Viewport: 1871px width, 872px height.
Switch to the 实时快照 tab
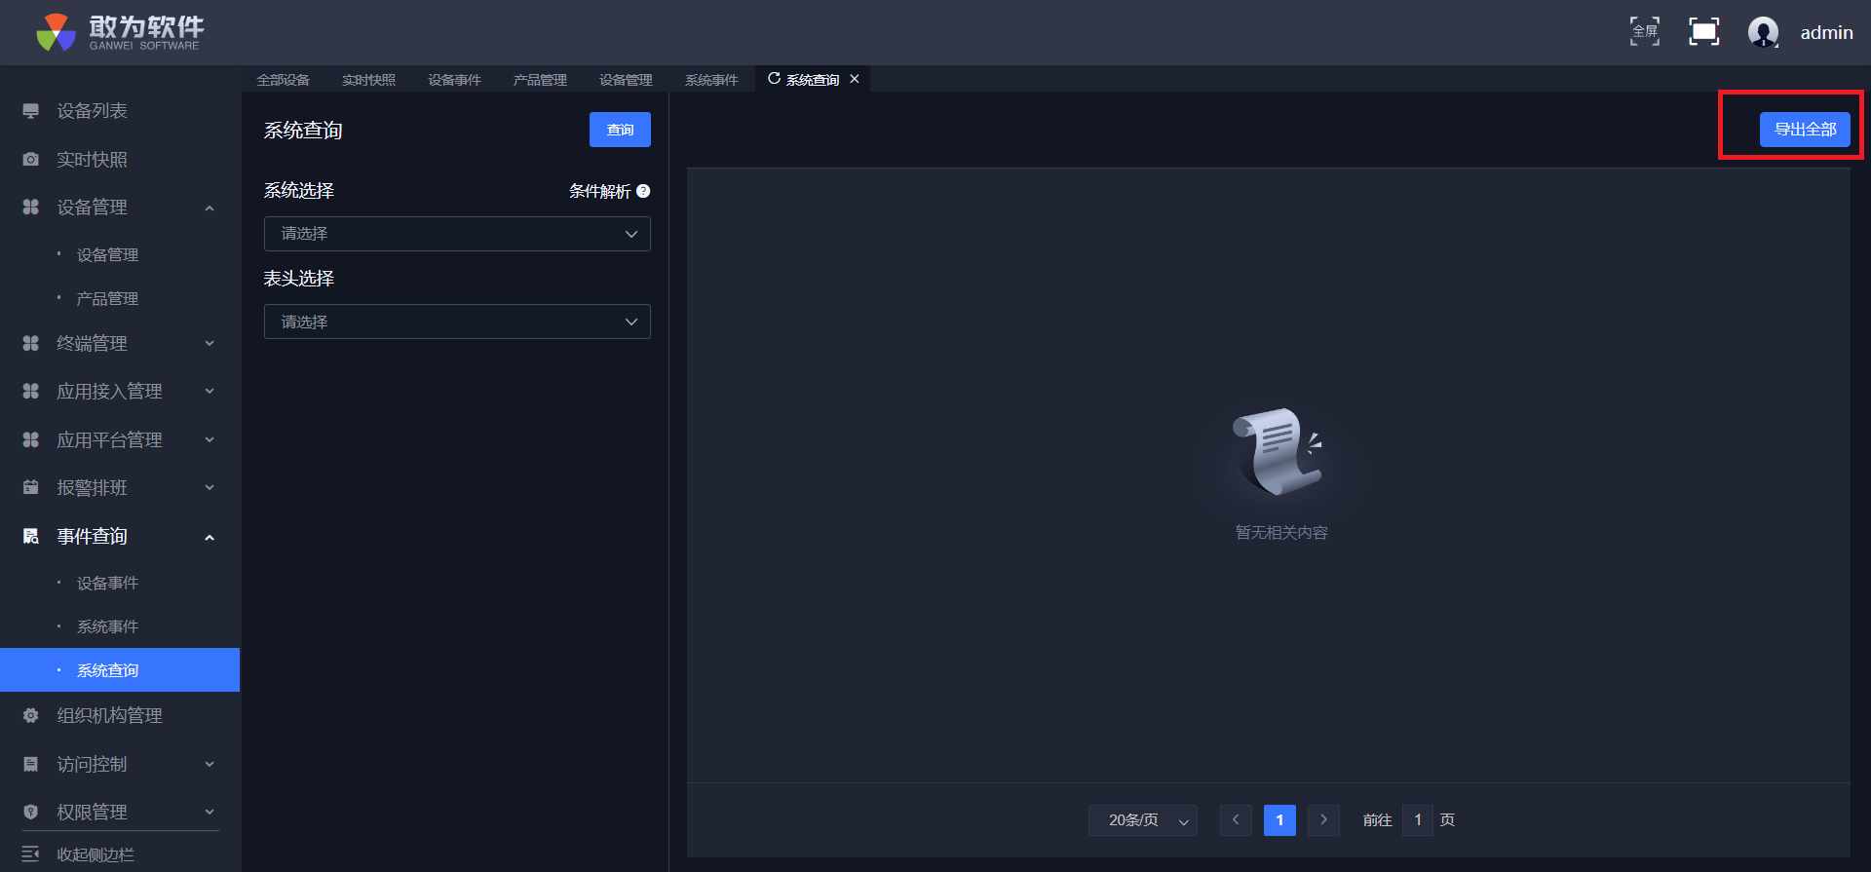coord(369,80)
